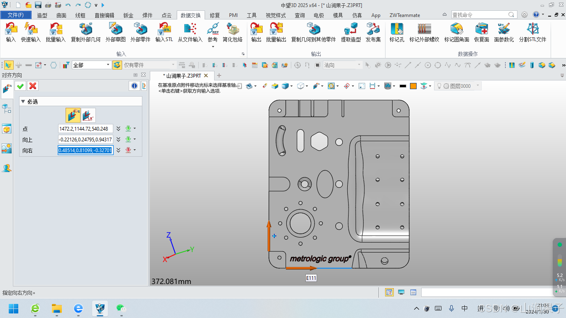Switch to the 修复 ribbon tab

(x=215, y=15)
